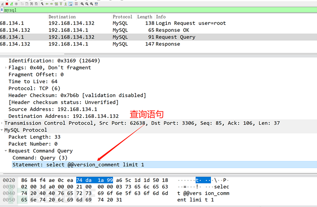Click hex row offset 0030
317x207 pixels.
[x=9, y=187]
